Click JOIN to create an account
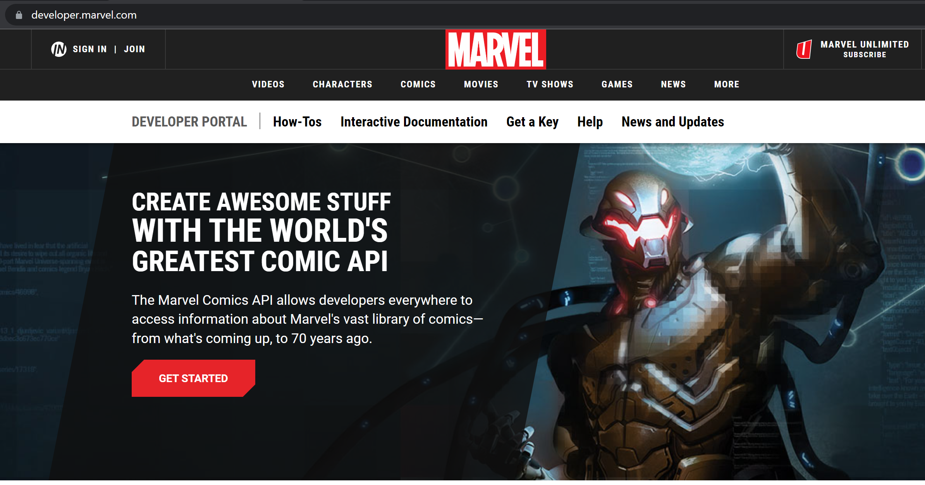Viewport: 925px width, 485px height. tap(134, 49)
